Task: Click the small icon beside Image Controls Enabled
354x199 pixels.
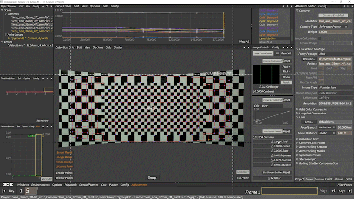Action: point(277,53)
